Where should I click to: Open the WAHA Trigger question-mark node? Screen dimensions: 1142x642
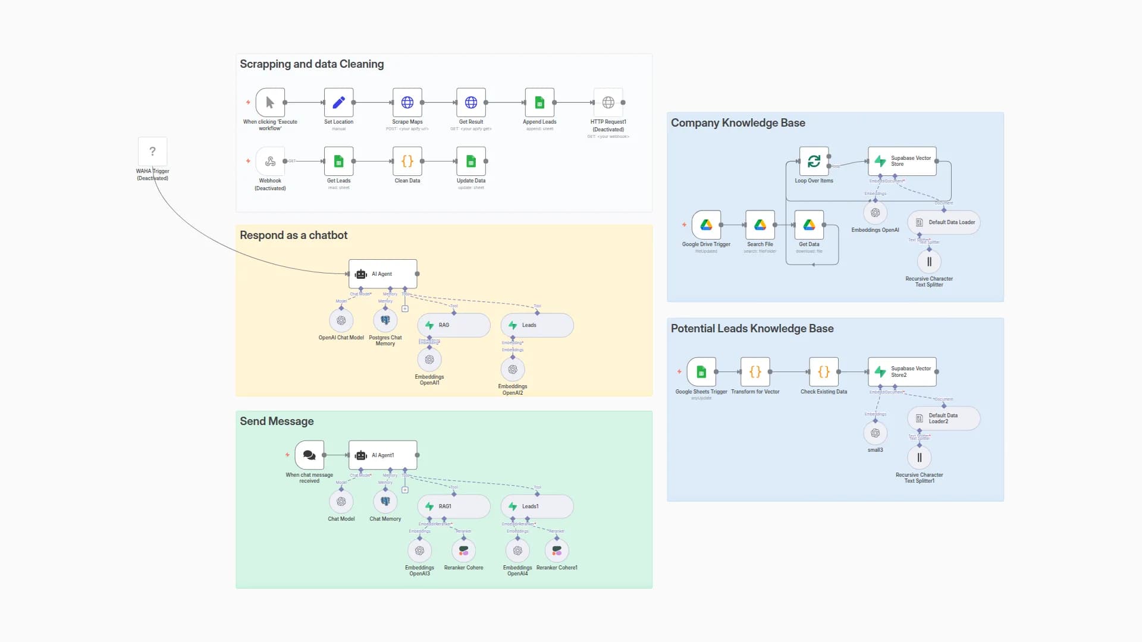152,152
